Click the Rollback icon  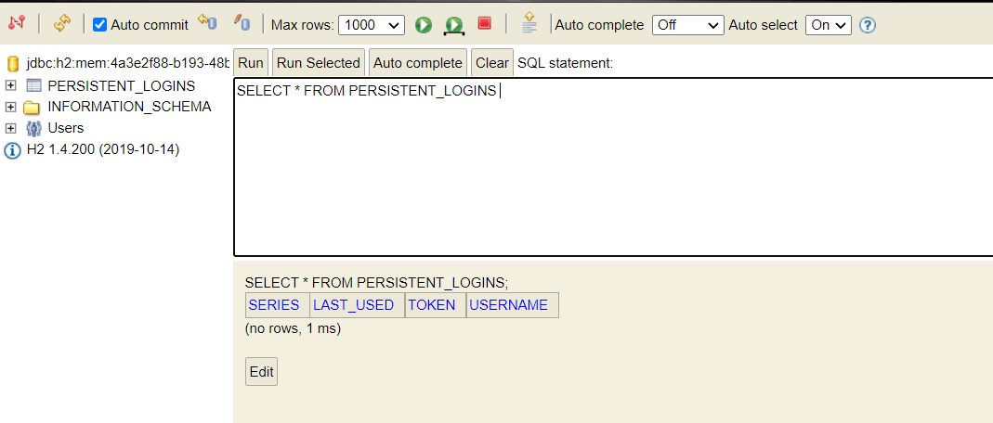tap(207, 23)
